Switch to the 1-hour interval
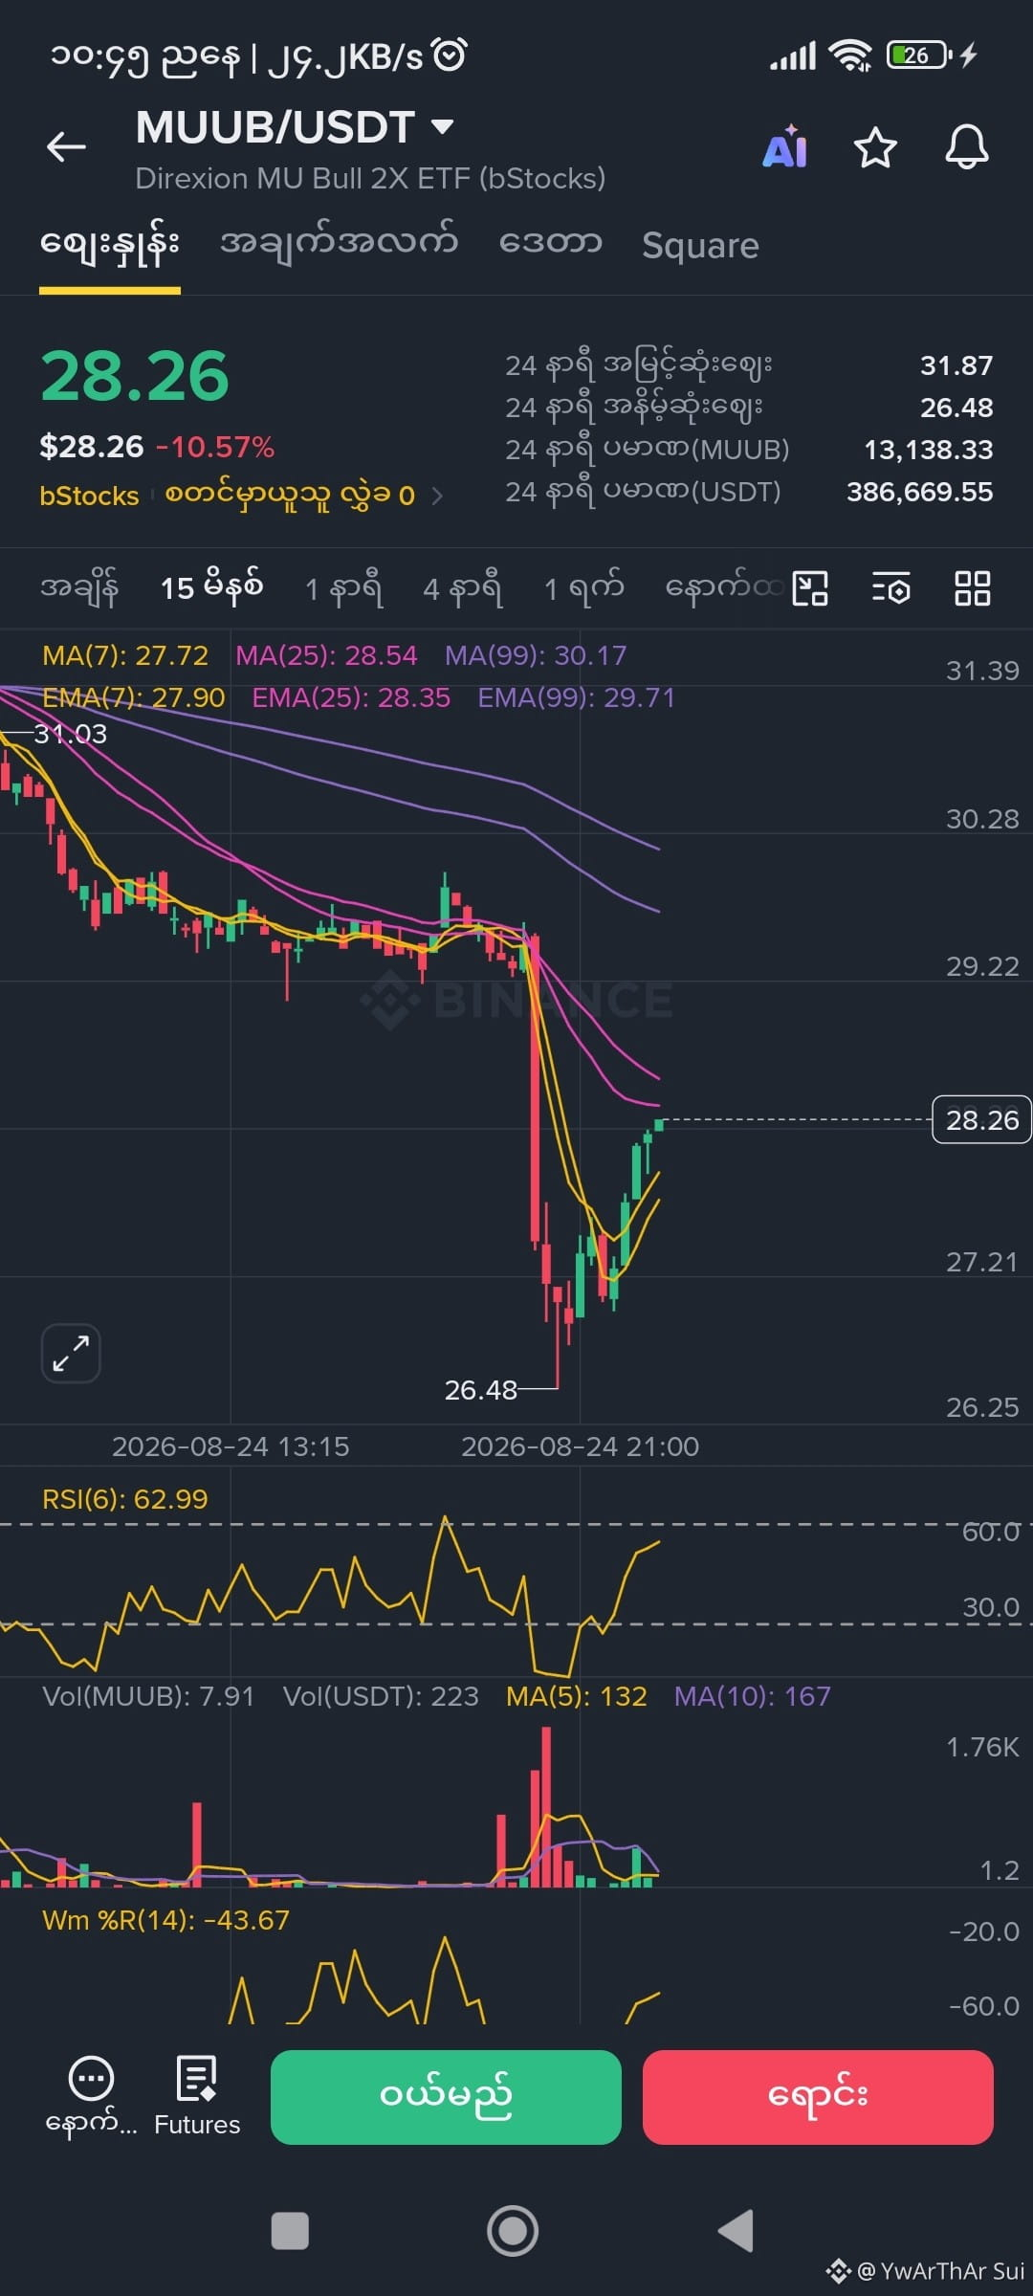This screenshot has width=1033, height=2296. pos(343,587)
